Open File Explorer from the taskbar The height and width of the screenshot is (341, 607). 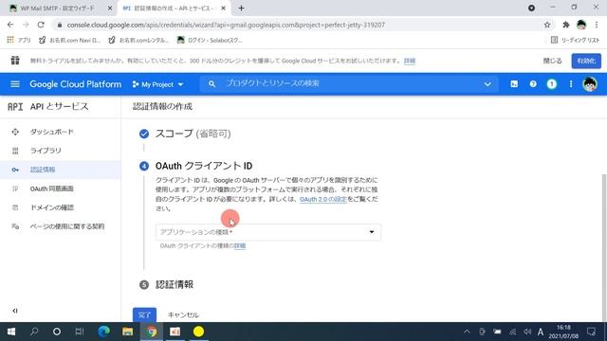coord(127,332)
